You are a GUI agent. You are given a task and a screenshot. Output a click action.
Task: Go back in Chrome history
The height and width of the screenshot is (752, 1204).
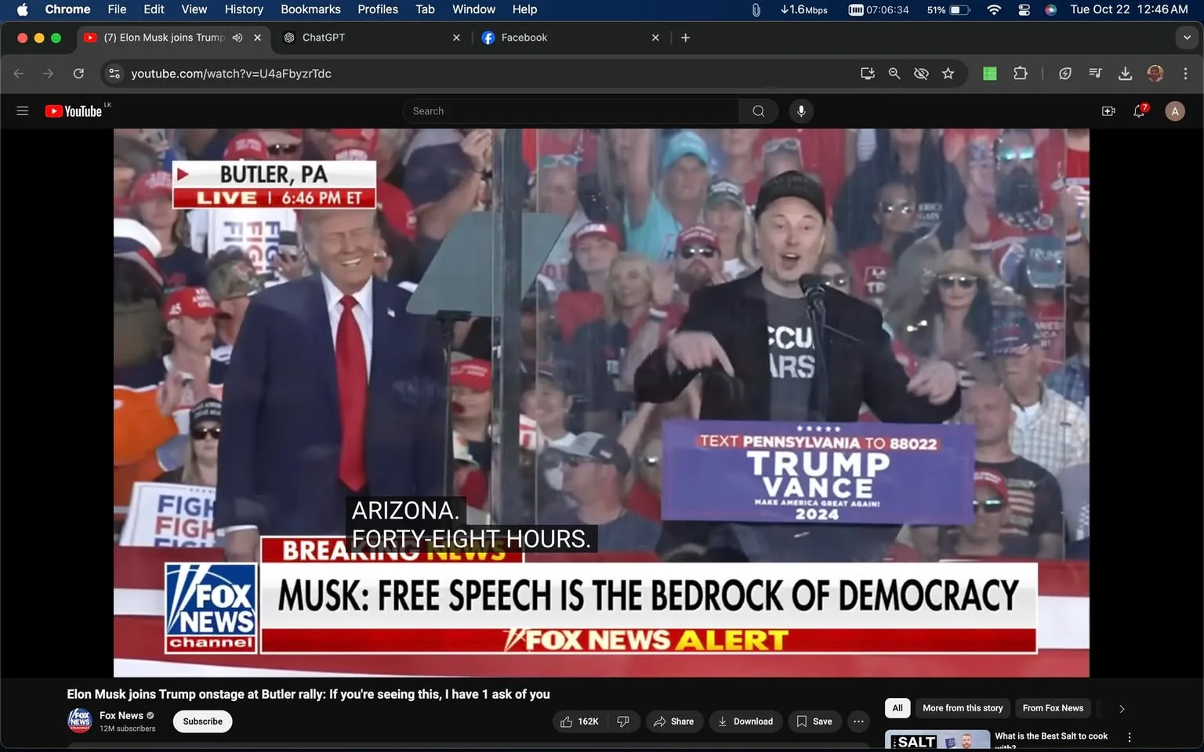[19, 74]
